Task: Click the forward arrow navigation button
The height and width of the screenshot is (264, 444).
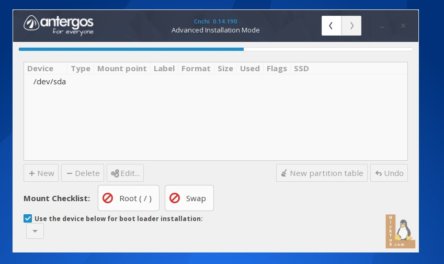Action: click(x=351, y=26)
